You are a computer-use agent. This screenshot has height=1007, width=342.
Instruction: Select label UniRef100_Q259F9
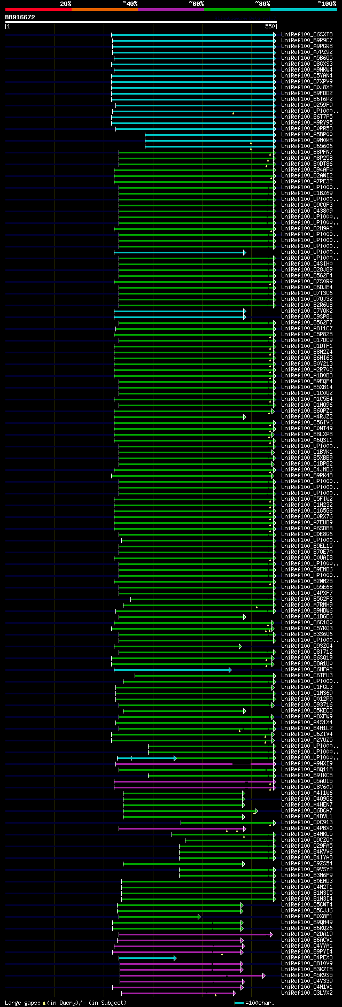307,105
